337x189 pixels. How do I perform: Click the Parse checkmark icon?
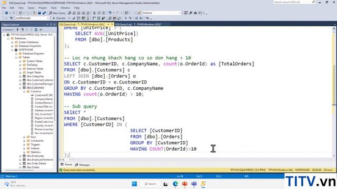pyautogui.click(x=74, y=18)
